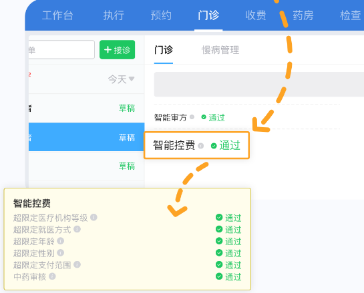Click the 通过 status for 中药审核

233,276
